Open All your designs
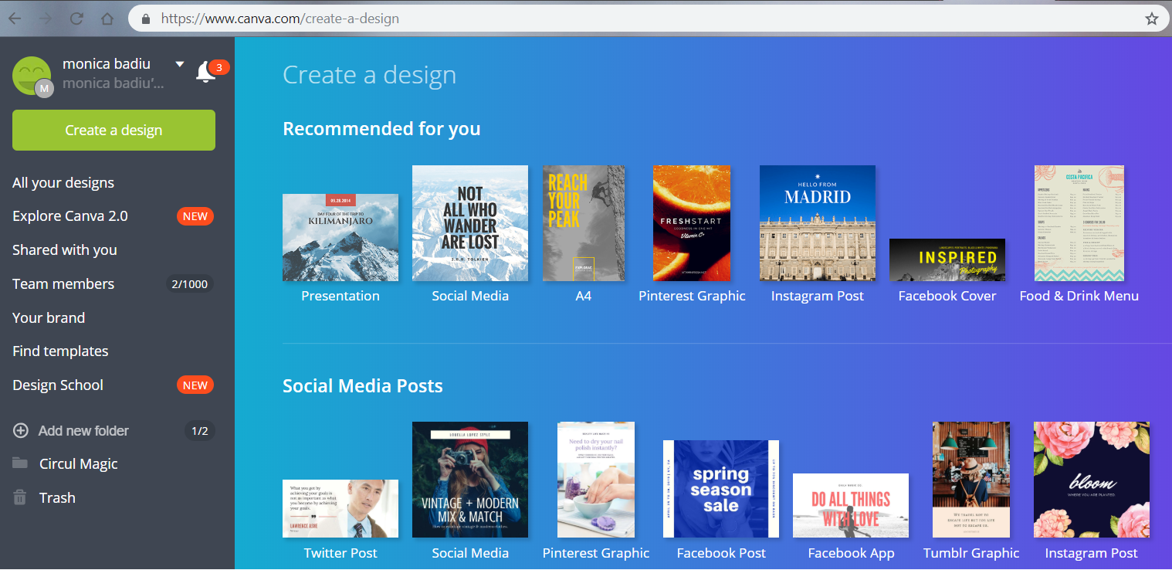 pyautogui.click(x=63, y=183)
